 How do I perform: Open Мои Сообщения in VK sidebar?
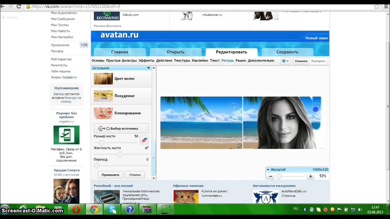click(x=62, y=19)
